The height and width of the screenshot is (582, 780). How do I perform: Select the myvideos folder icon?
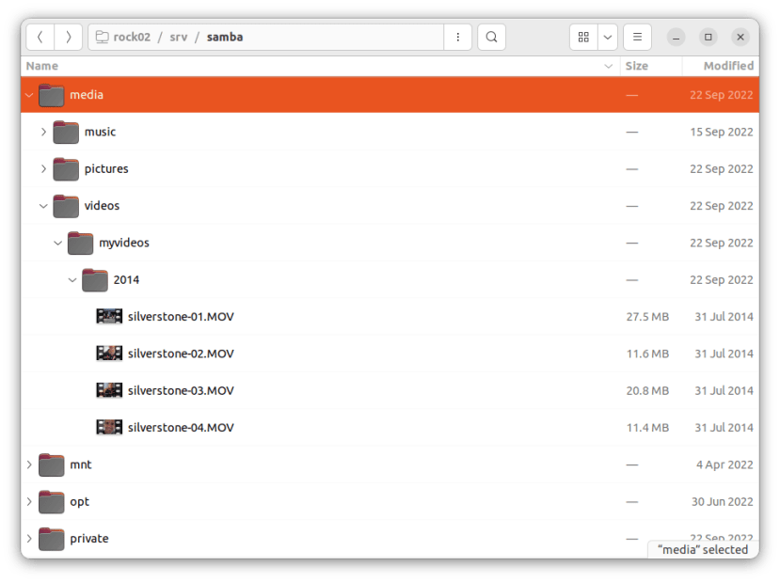pos(80,243)
